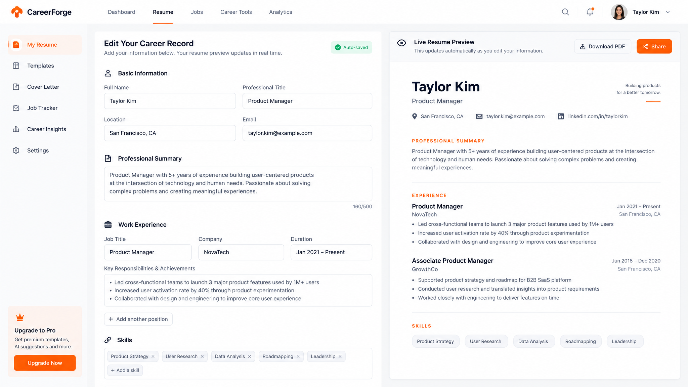
Task: Click the Download PDF button
Action: coord(603,46)
